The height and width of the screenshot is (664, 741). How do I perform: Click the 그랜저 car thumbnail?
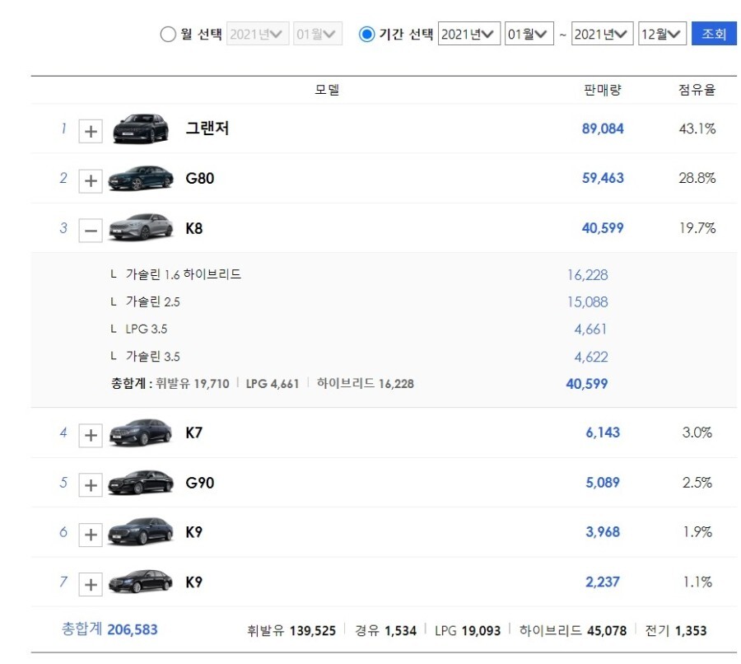click(x=141, y=129)
